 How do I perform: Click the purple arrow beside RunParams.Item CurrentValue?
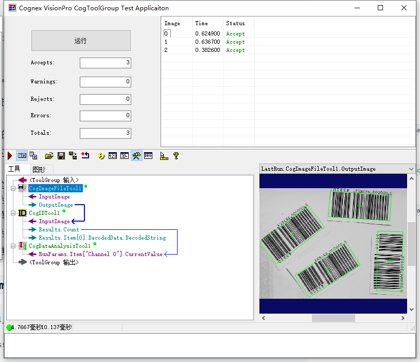click(32, 254)
